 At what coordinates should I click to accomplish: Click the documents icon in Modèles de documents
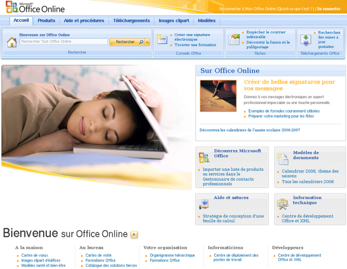pyautogui.click(x=283, y=160)
